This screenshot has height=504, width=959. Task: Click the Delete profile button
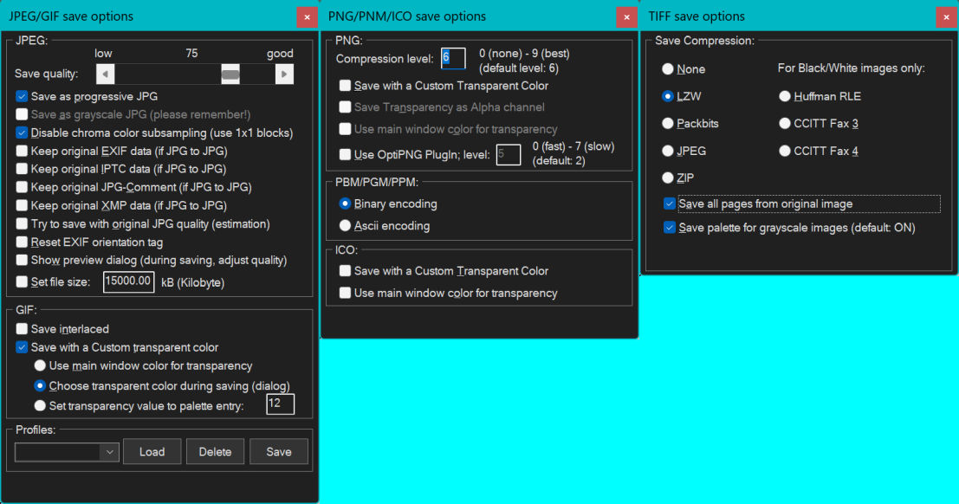coord(215,452)
